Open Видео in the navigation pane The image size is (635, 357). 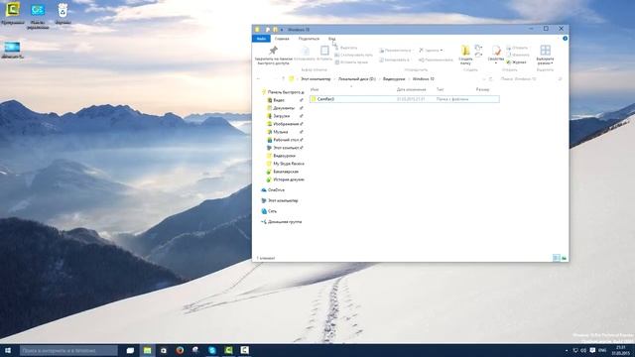click(279, 100)
